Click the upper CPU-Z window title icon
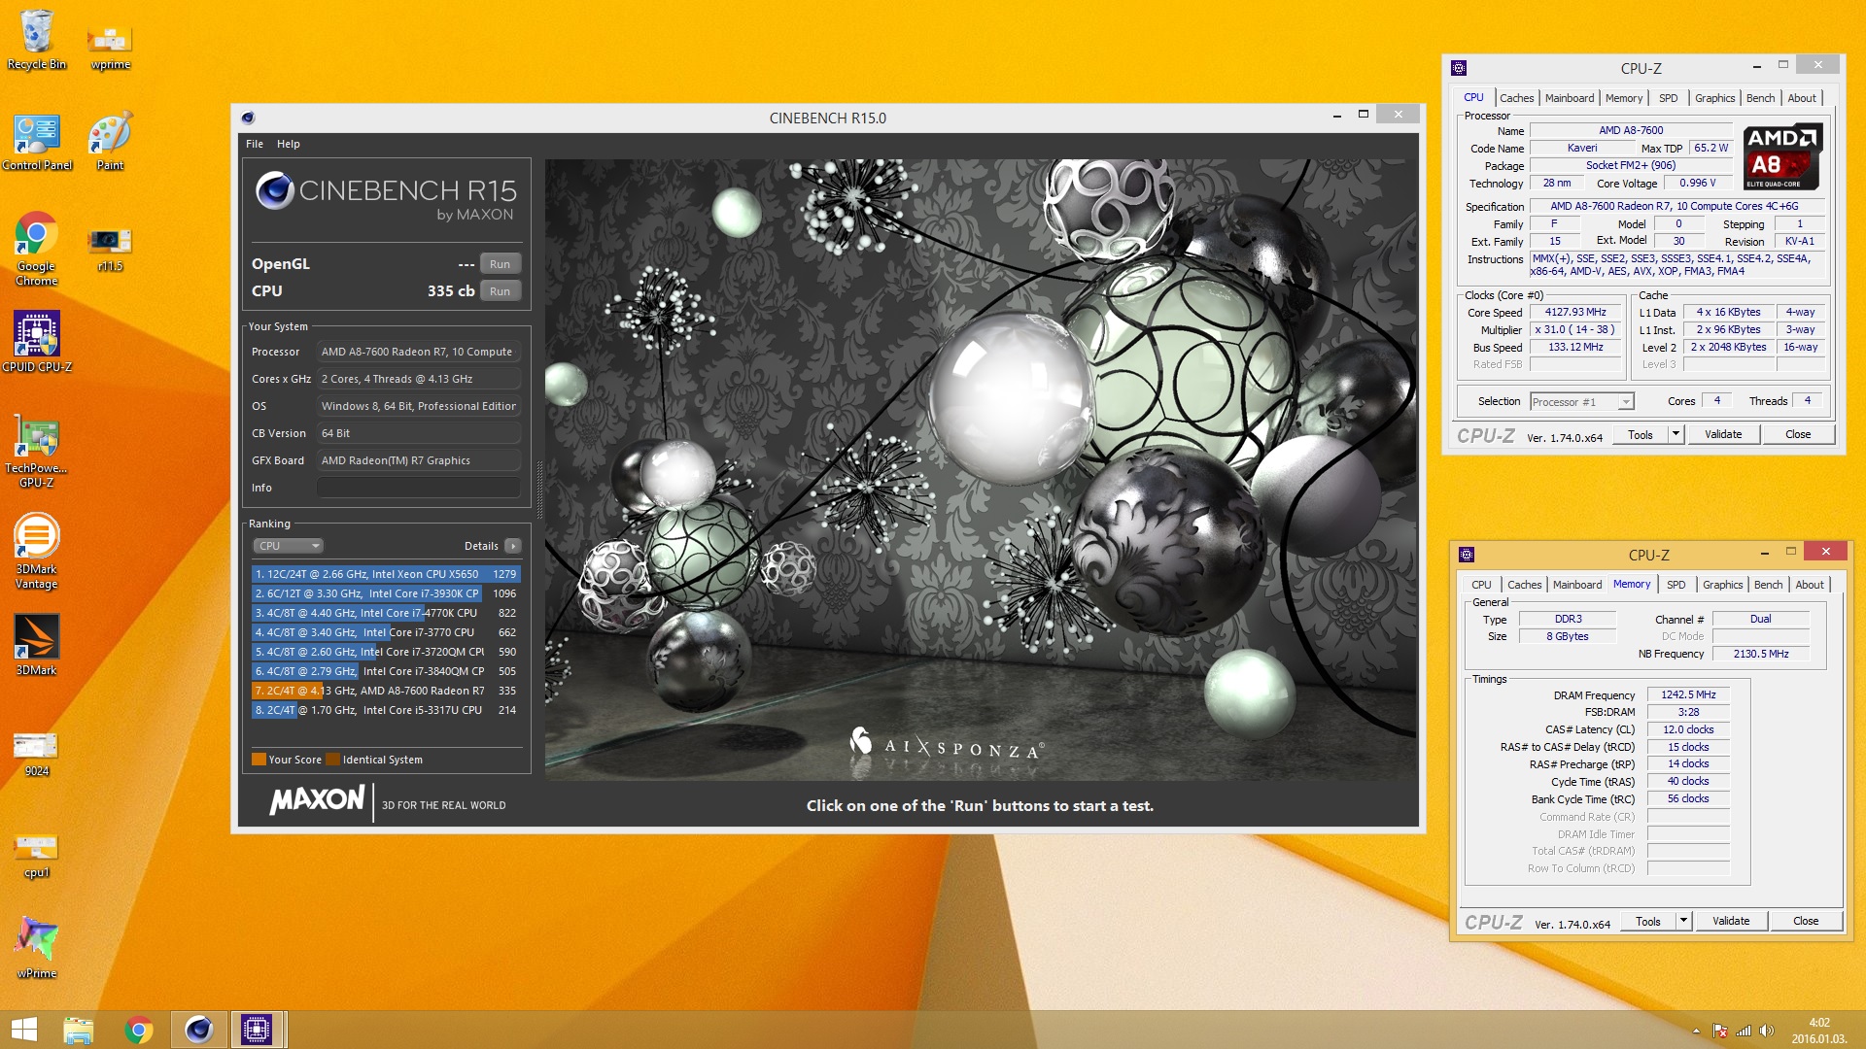Screen dimensions: 1866x1049 pyautogui.click(x=1459, y=68)
